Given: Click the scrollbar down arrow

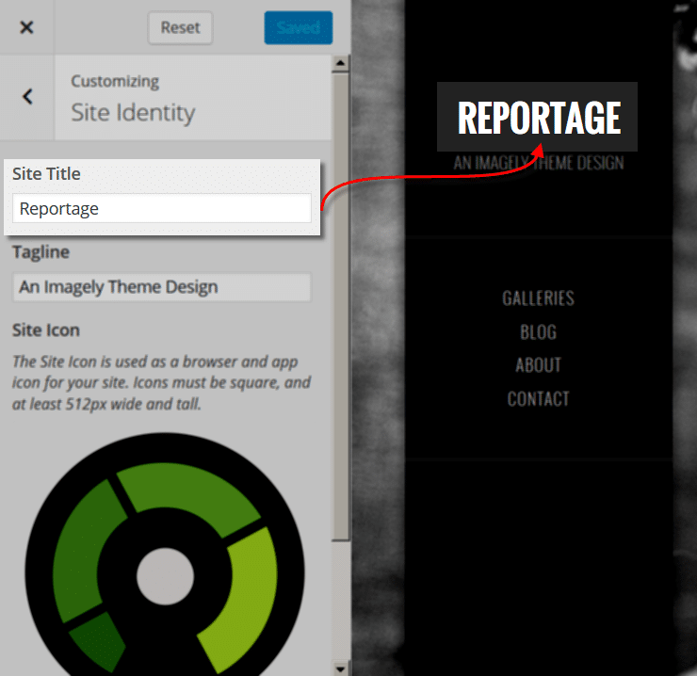Looking at the screenshot, I should [x=341, y=668].
